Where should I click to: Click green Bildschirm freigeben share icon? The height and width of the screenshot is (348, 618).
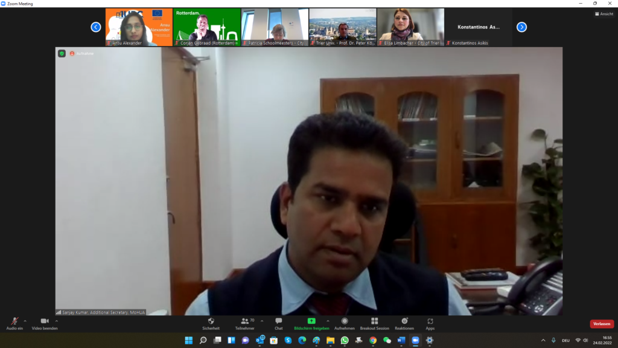(x=311, y=321)
